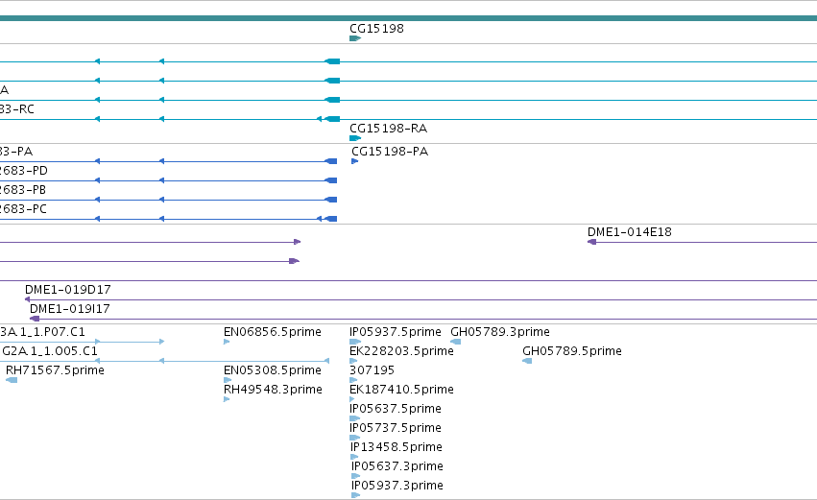This screenshot has width=817, height=500.
Task: Select the IP05637.3prime arrow glyph
Action: 356,476
